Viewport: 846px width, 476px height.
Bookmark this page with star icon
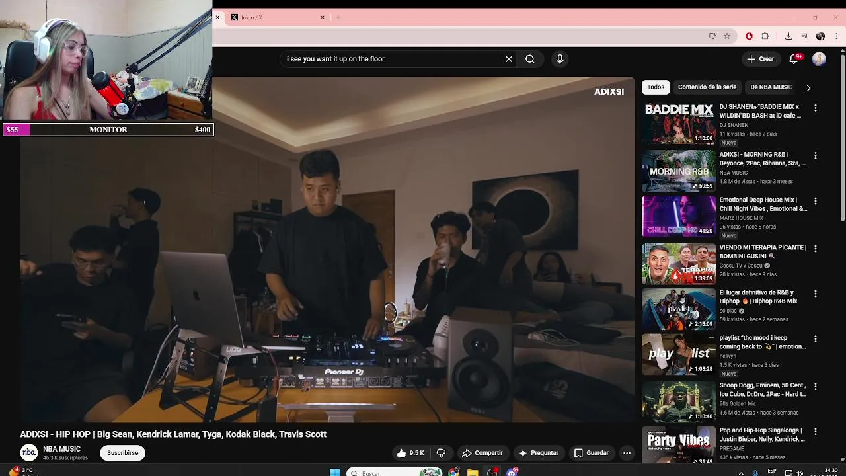tap(727, 36)
